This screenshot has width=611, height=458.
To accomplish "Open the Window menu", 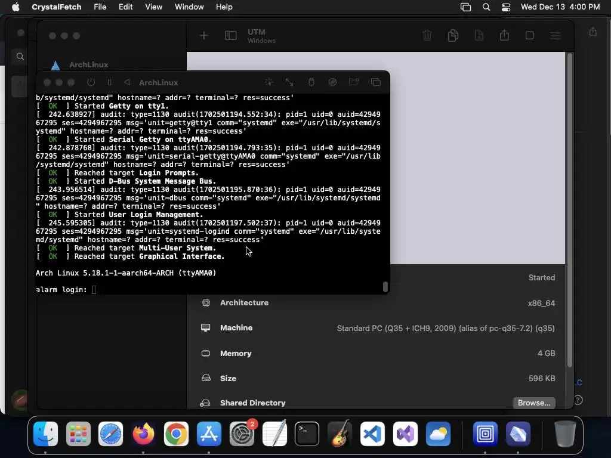I will (189, 7).
